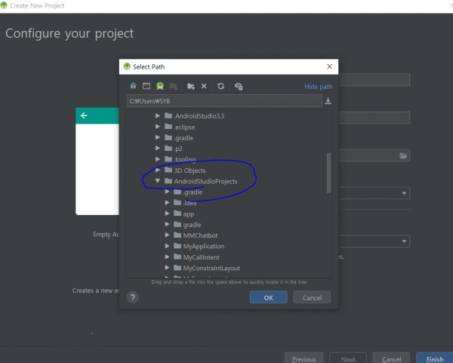This screenshot has height=363, width=453.
Task: Click Cancel in Select Path dialog
Action: [x=312, y=297]
